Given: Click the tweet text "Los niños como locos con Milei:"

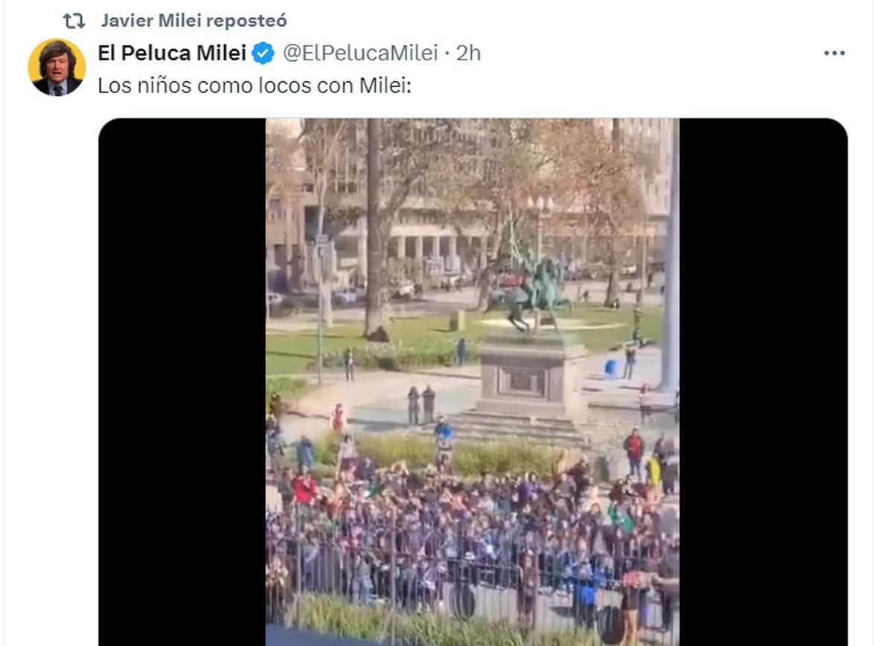Looking at the screenshot, I should [x=255, y=86].
